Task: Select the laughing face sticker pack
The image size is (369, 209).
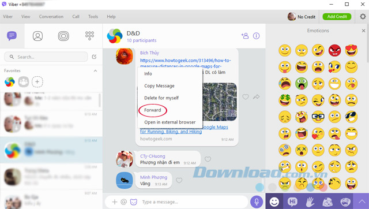Action: pyautogui.click(x=345, y=201)
